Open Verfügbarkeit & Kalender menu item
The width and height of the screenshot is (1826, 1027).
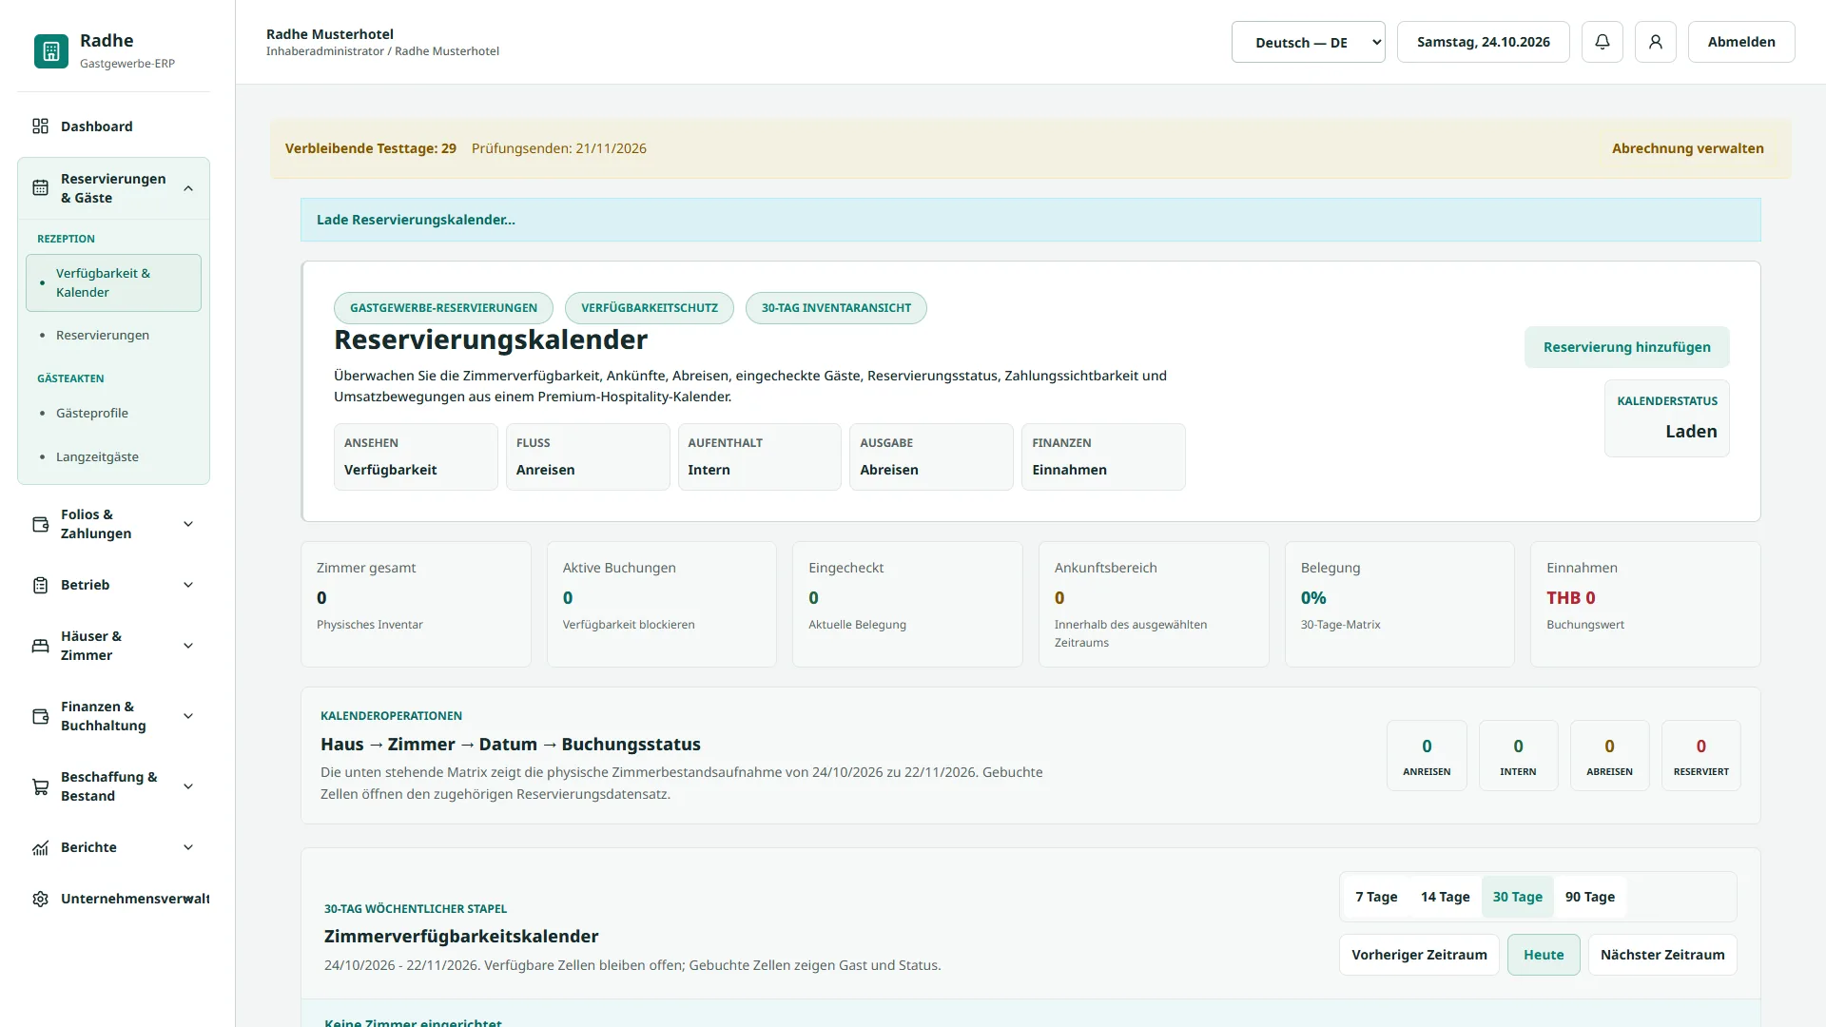coord(113,282)
